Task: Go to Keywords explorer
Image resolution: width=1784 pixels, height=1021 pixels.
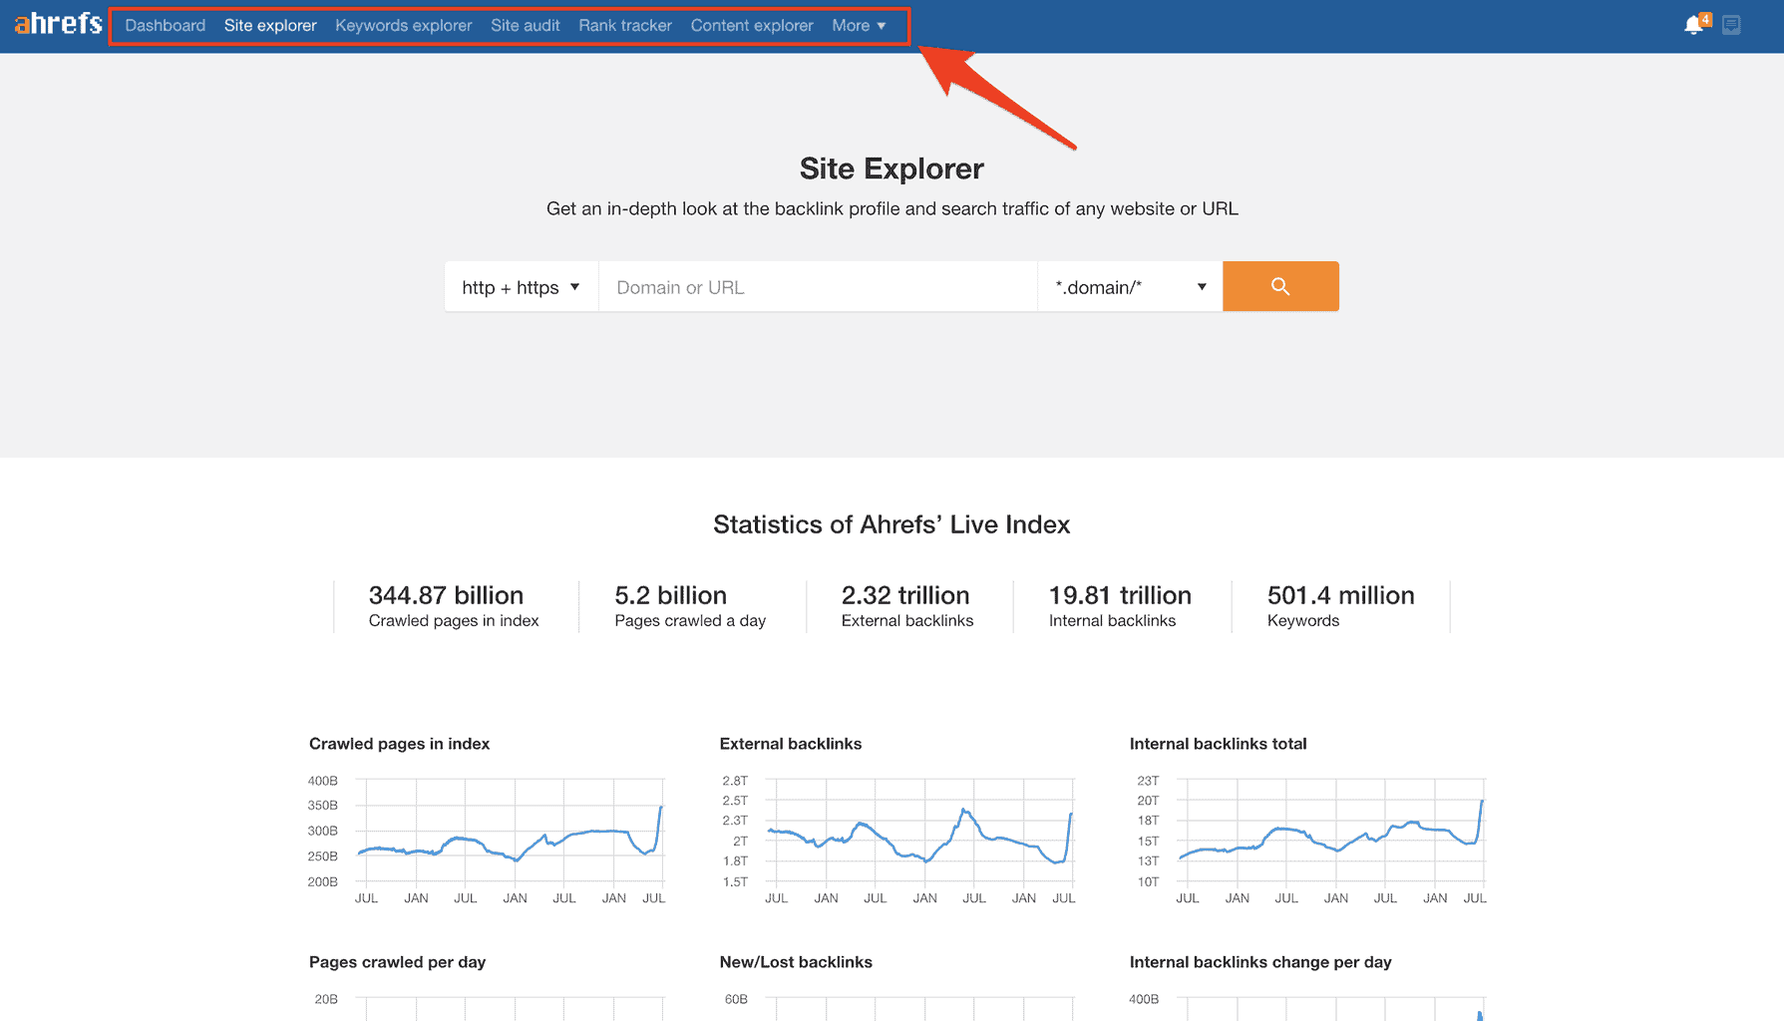Action: pos(404,26)
